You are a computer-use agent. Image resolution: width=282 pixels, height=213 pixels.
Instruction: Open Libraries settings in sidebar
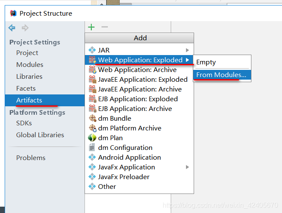45,76
